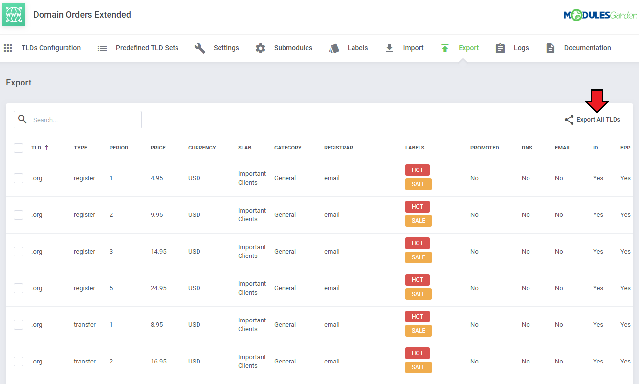This screenshot has height=384, width=639.
Task: Open the Logs tab
Action: pyautogui.click(x=512, y=48)
